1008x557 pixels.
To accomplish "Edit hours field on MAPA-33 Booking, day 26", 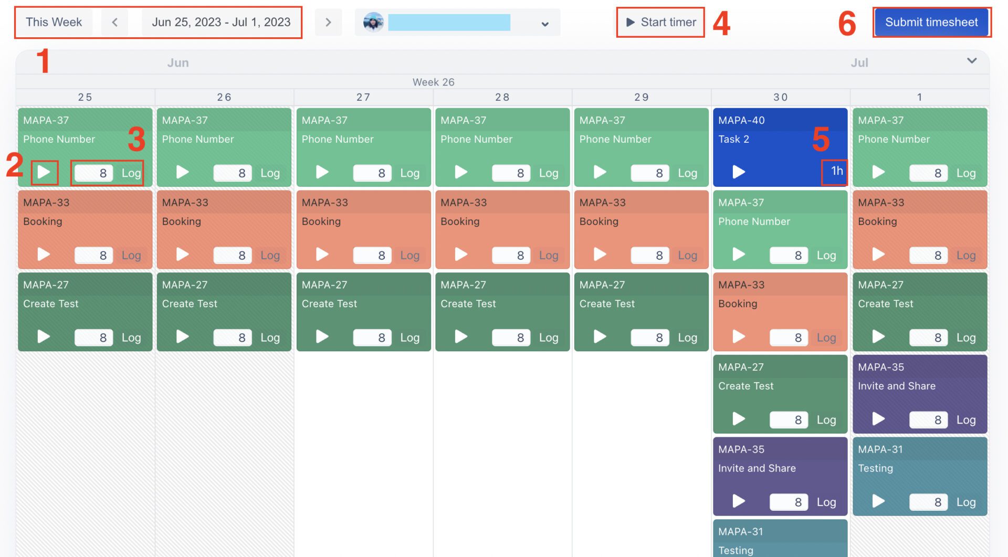I will (233, 255).
